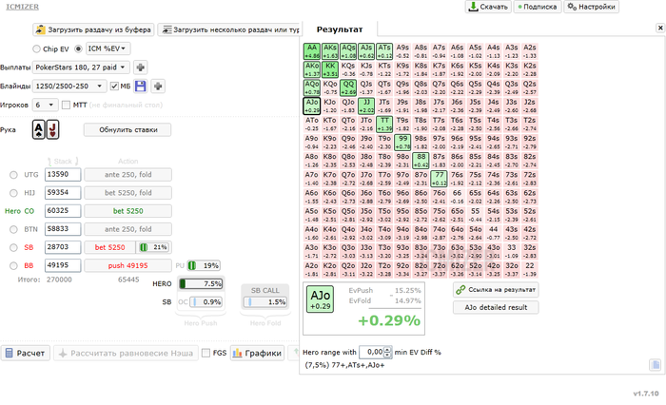The height and width of the screenshot is (405, 666).
Task: Click BB action 'push 49195'
Action: click(x=127, y=266)
